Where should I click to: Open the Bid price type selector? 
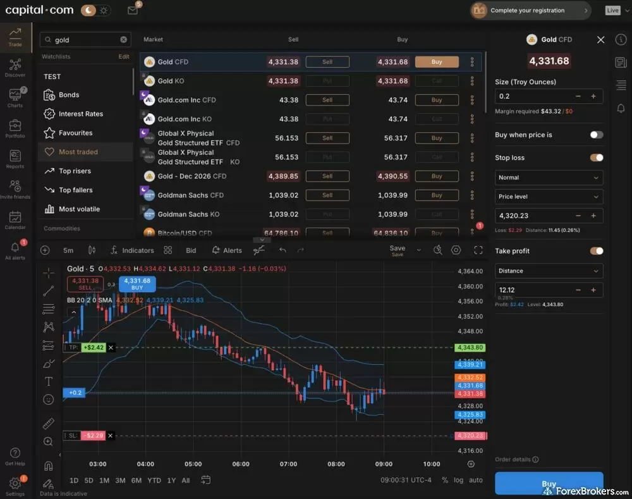(191, 250)
